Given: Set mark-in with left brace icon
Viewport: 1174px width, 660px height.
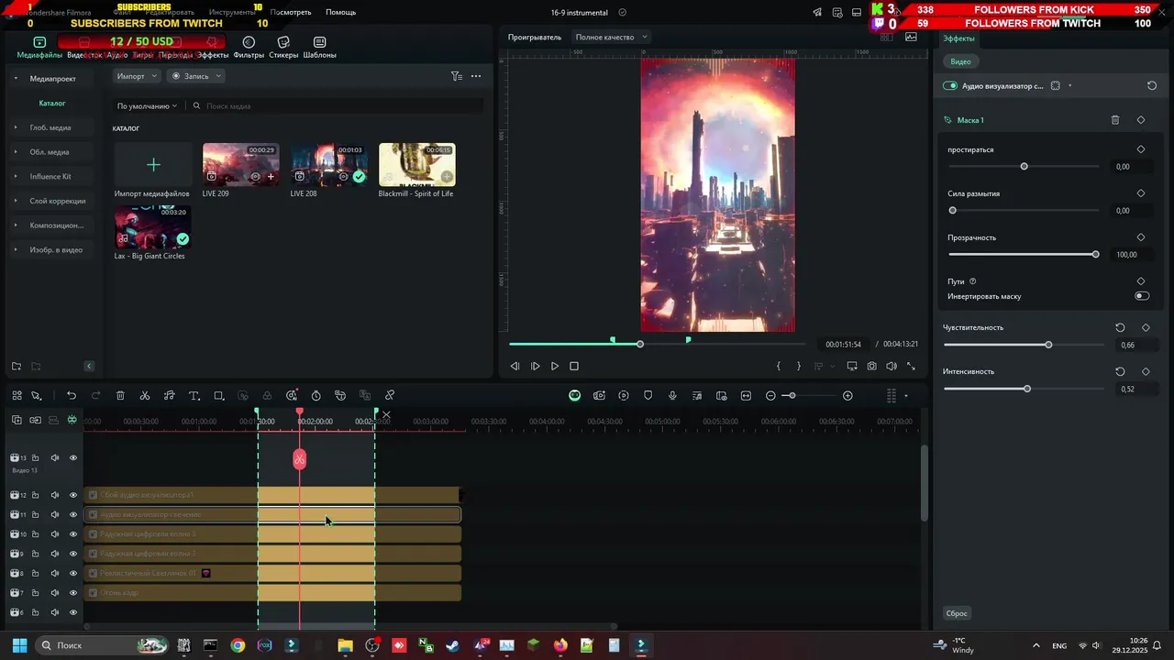Looking at the screenshot, I should tap(779, 366).
